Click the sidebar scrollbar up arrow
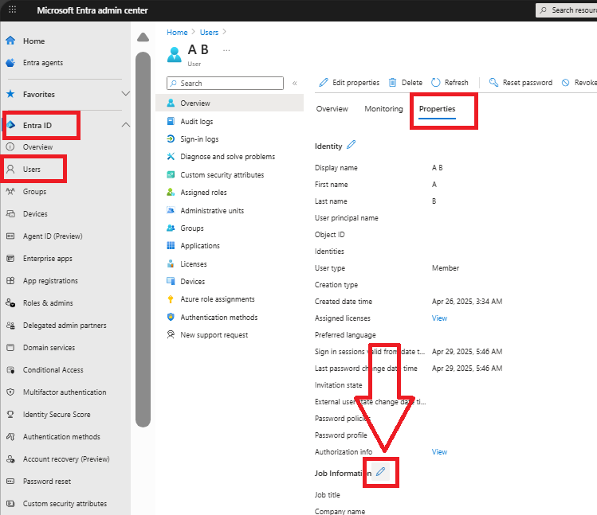597x515 pixels. (x=143, y=37)
